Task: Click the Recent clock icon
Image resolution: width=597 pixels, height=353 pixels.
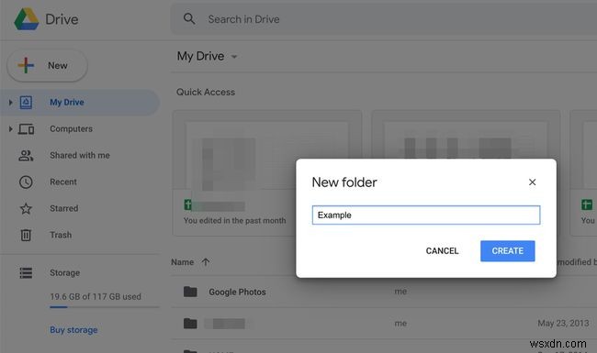Action: (26, 182)
